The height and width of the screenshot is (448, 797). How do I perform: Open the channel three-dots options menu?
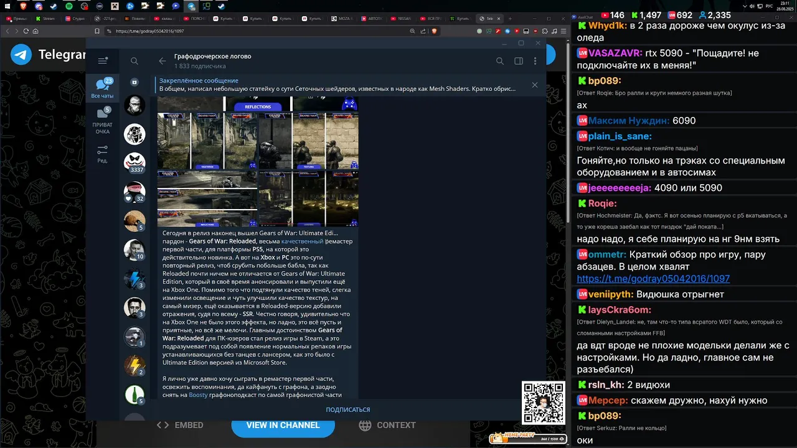tap(535, 61)
